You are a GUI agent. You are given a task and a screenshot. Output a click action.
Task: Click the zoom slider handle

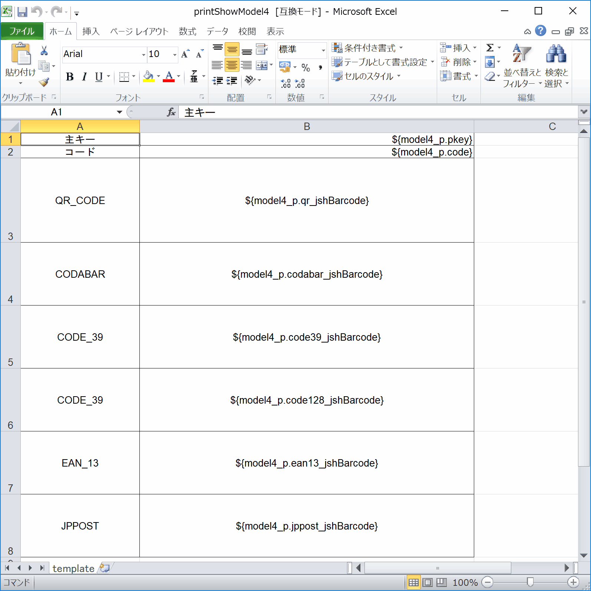click(x=530, y=582)
